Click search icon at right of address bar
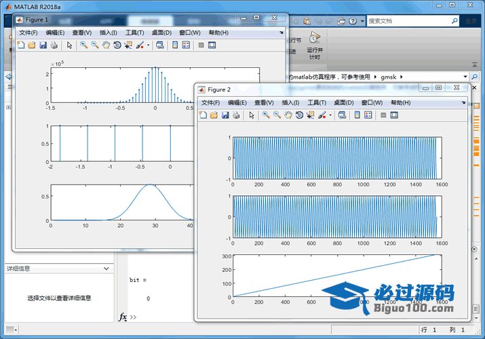Screen dimensions: 485x339 click(474, 77)
